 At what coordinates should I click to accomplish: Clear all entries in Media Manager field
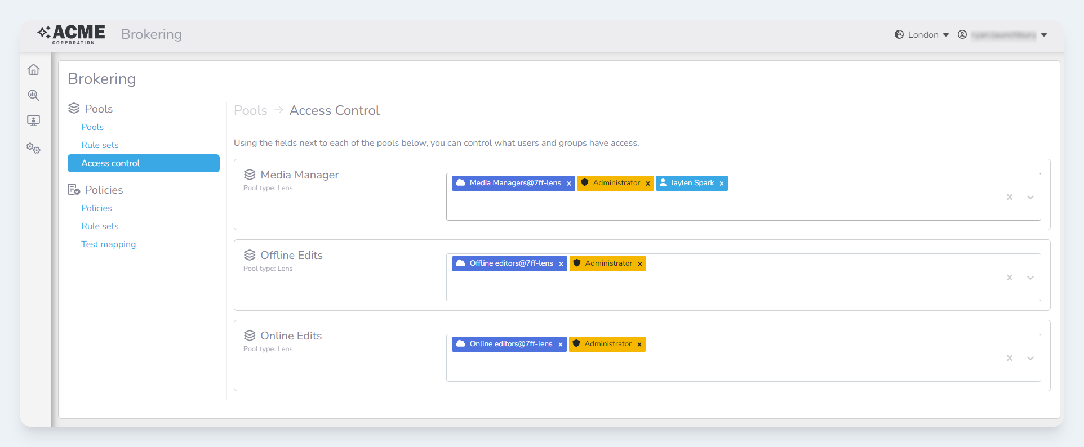1009,197
